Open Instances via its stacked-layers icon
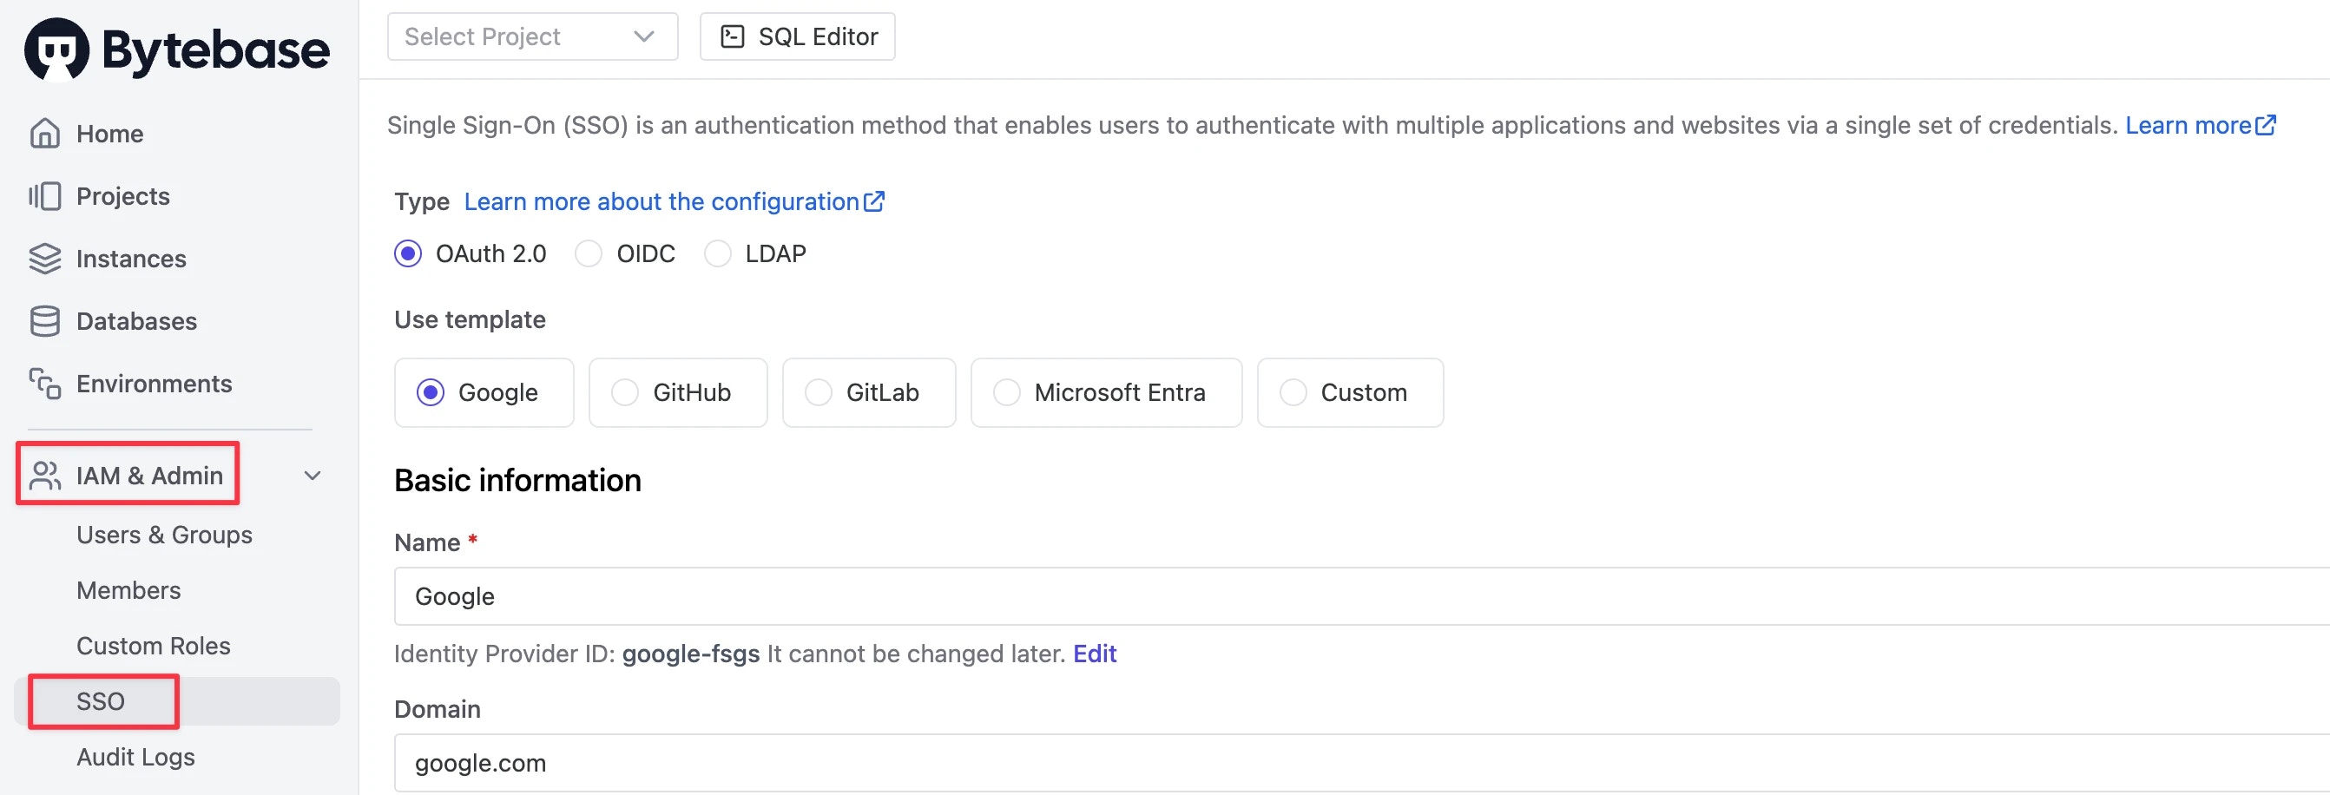 point(44,259)
